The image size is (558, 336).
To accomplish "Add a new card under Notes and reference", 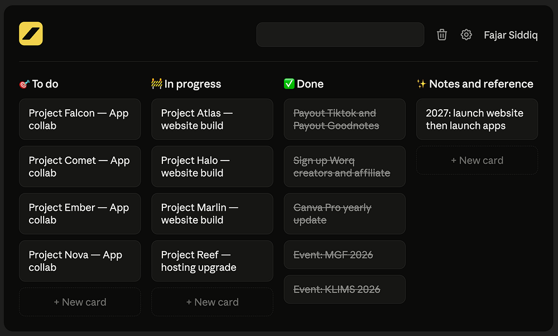I will (x=477, y=160).
